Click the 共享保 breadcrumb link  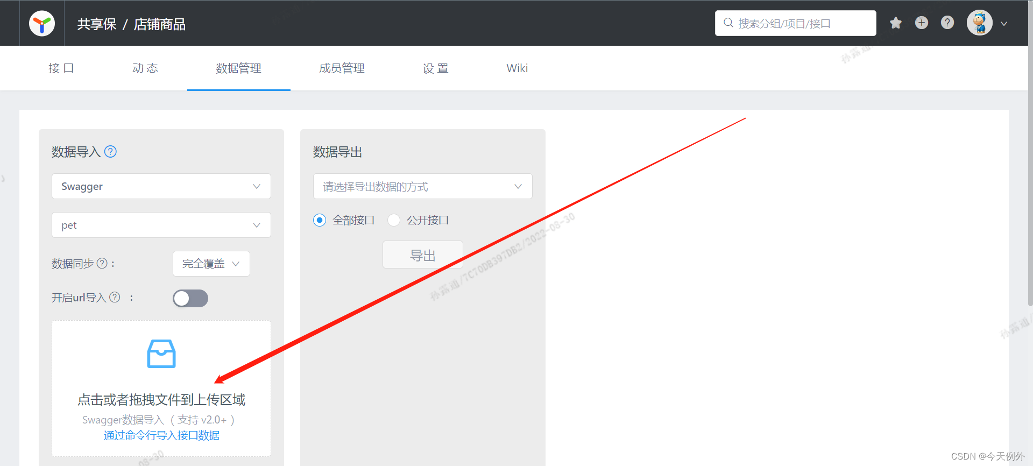tap(97, 24)
